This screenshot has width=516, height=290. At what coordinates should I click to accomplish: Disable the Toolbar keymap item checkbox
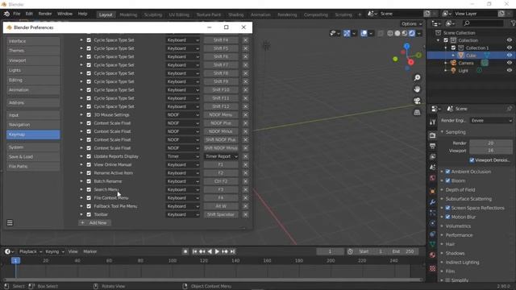pos(89,215)
